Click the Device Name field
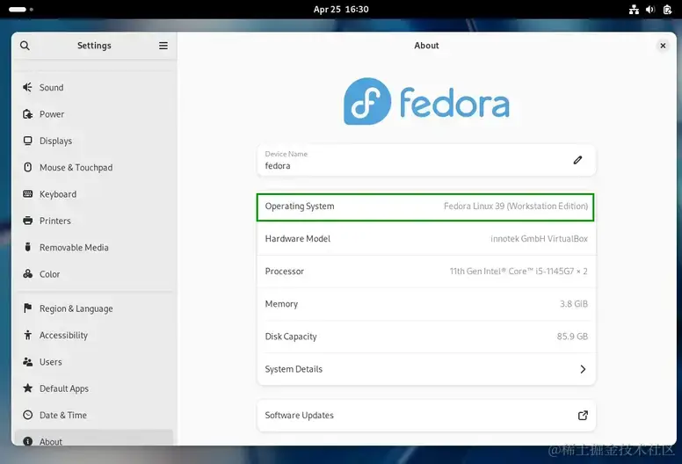 point(426,160)
